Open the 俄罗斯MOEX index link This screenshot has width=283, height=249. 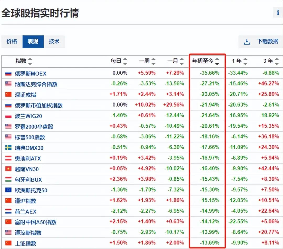30,74
